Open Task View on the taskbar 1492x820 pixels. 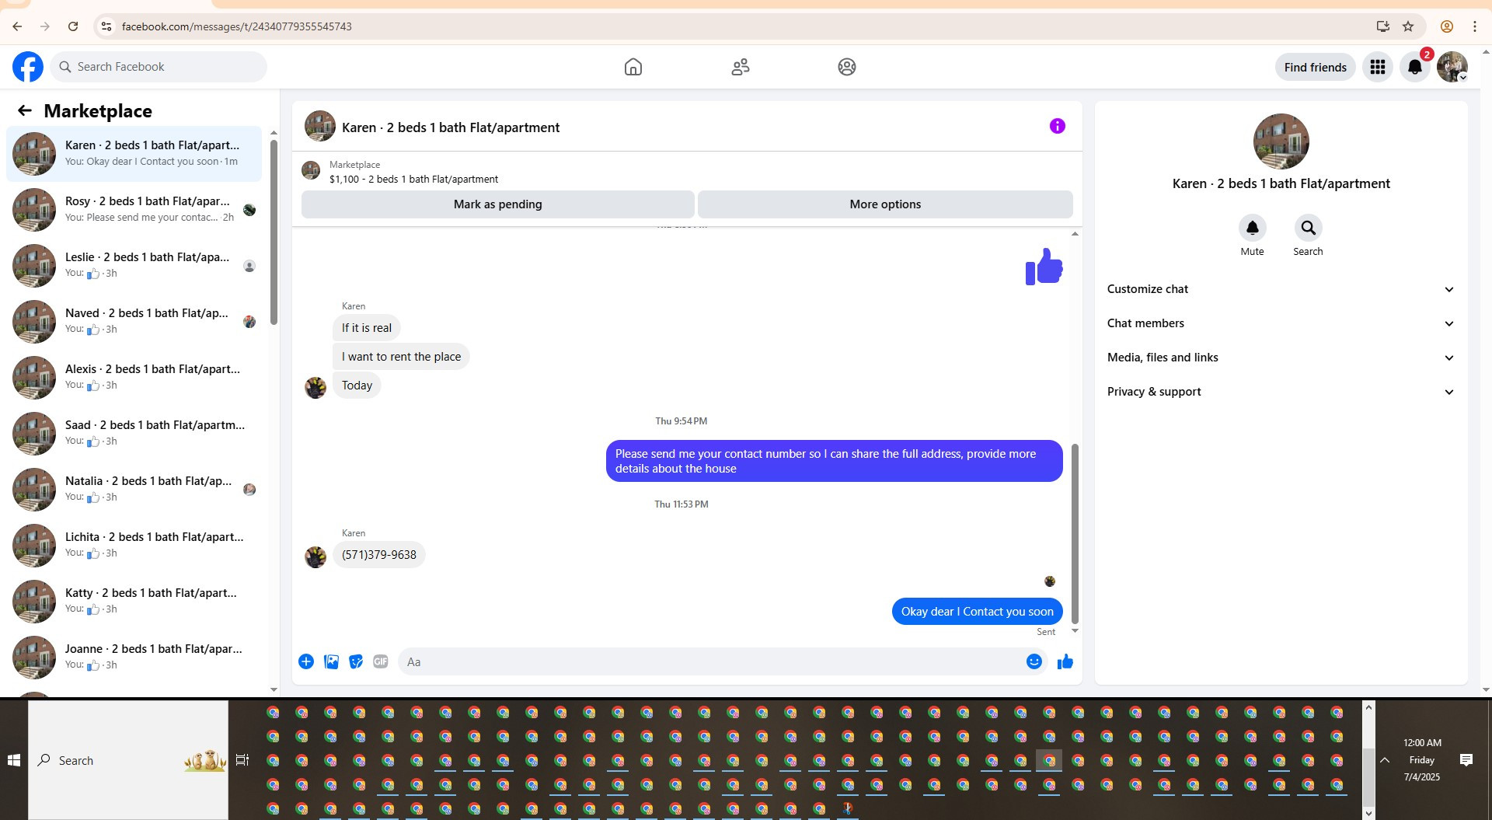[242, 760]
